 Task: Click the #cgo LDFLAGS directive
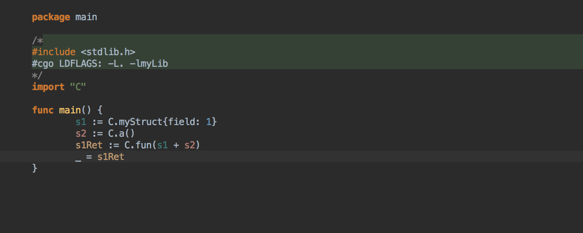pyautogui.click(x=67, y=64)
